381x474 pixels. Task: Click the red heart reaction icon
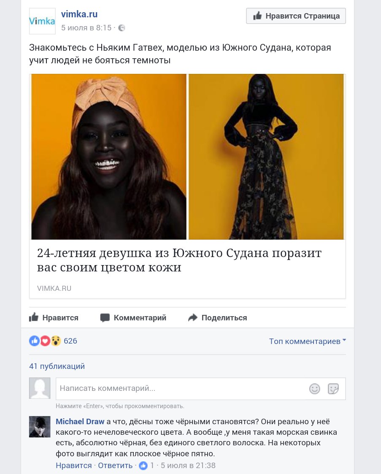45,341
